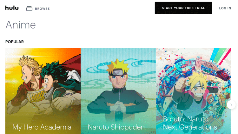Select the My Hero Academia title text
The image size is (238, 134).
click(42, 127)
